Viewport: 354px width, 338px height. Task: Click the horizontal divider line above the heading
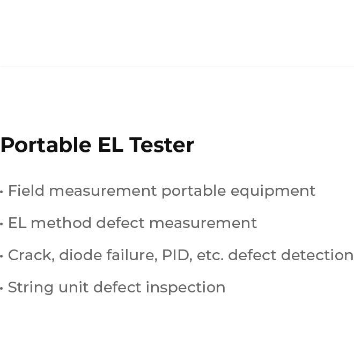177,67
